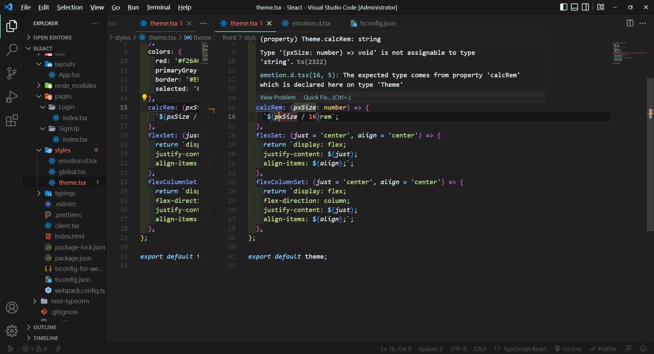The image size is (654, 354).
Task: Open the Search view in activity bar
Action: coord(12,50)
